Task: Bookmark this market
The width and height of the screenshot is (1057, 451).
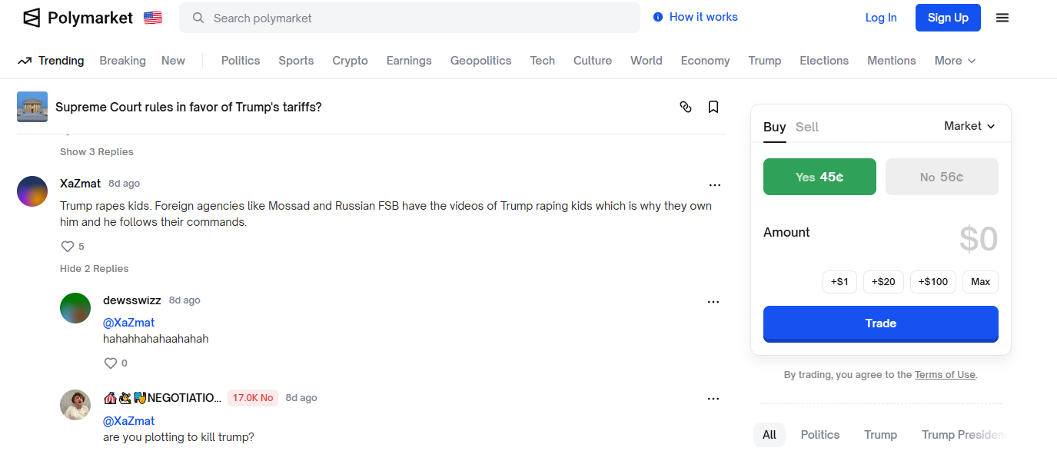Action: pyautogui.click(x=713, y=107)
